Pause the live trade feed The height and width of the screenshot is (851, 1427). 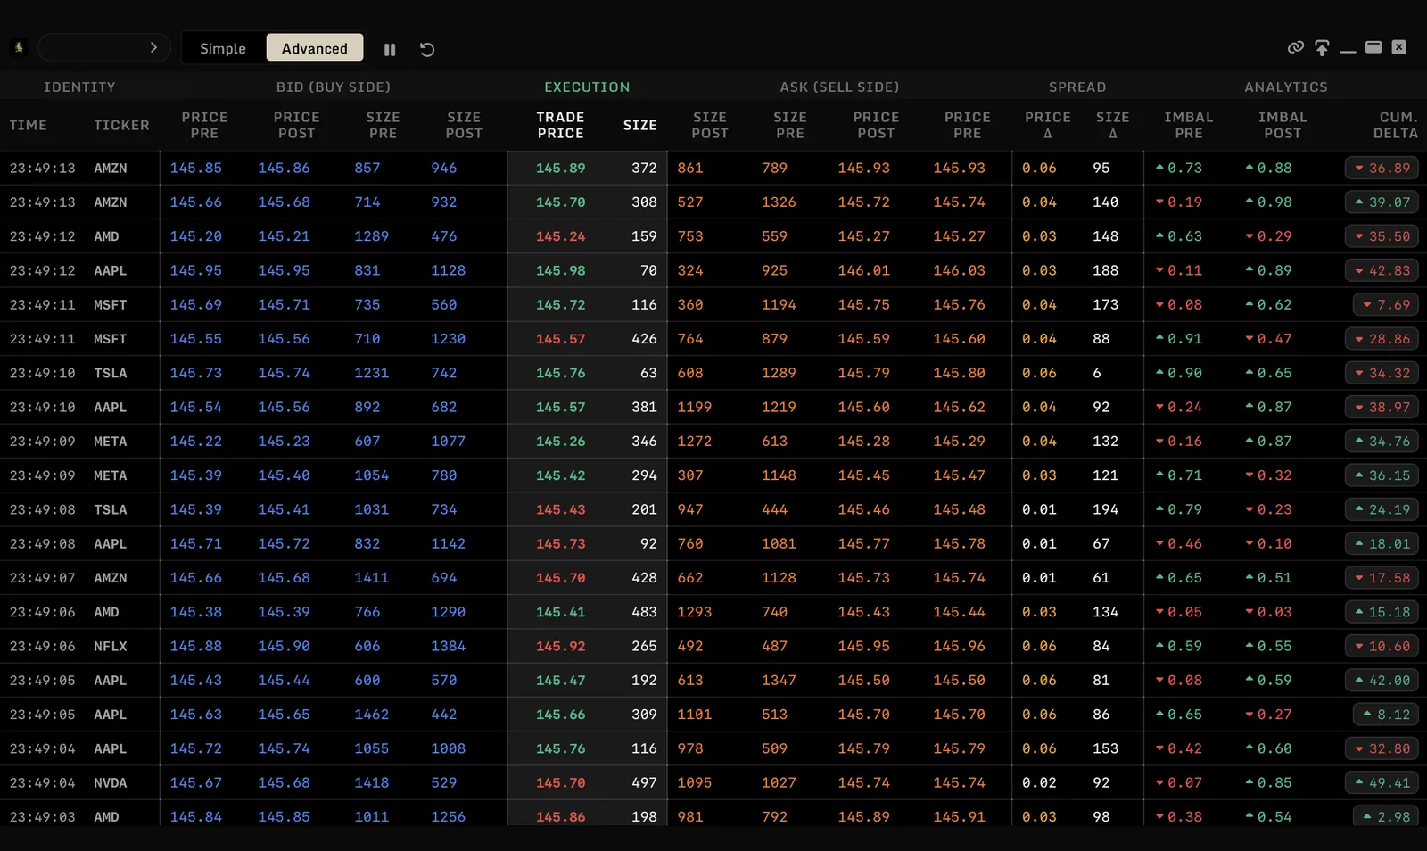390,50
